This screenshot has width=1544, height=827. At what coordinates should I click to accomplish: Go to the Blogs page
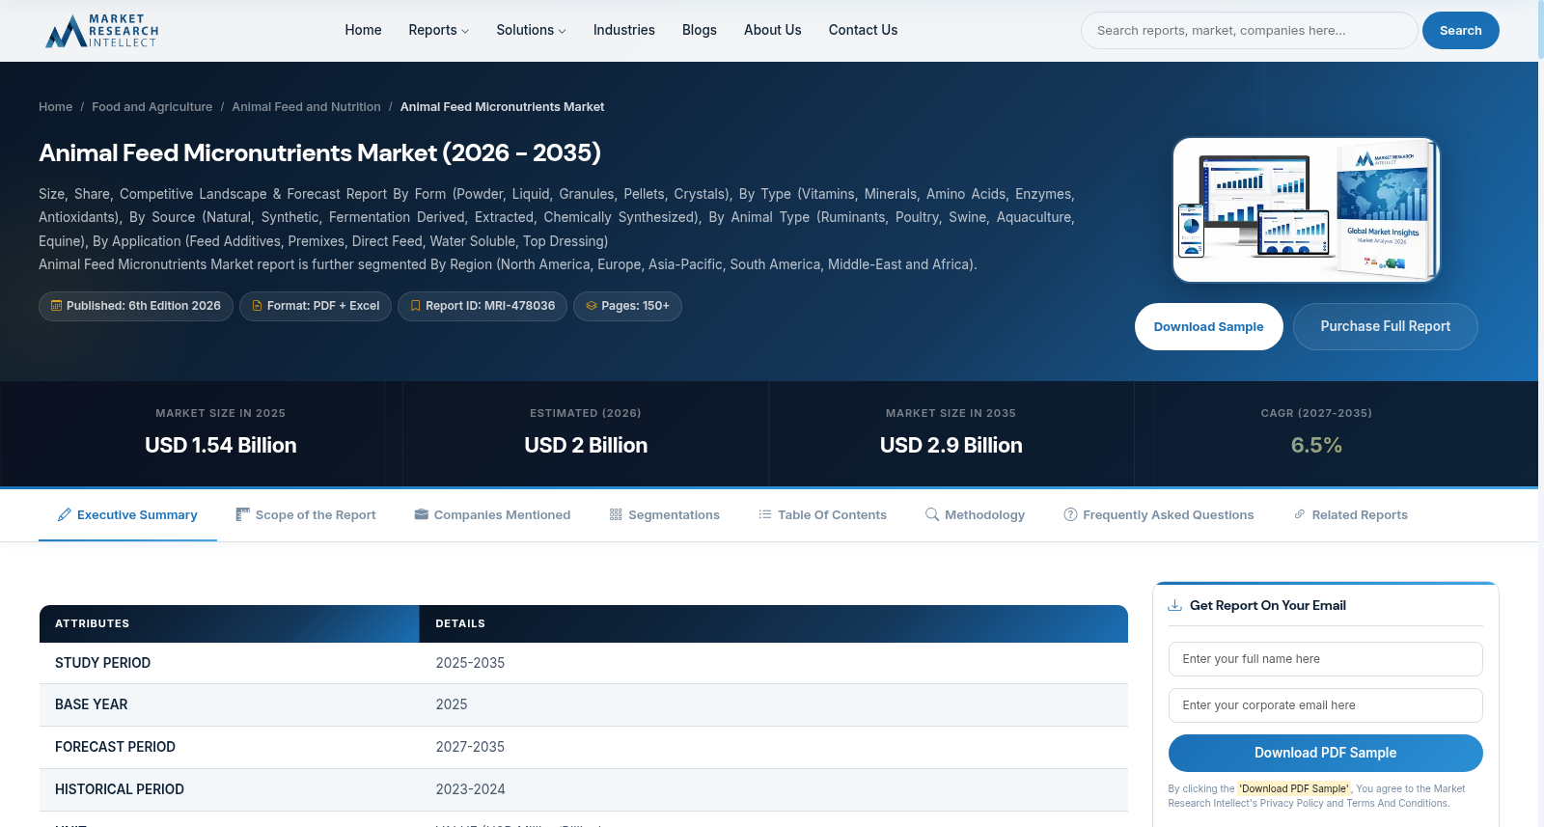coord(699,30)
